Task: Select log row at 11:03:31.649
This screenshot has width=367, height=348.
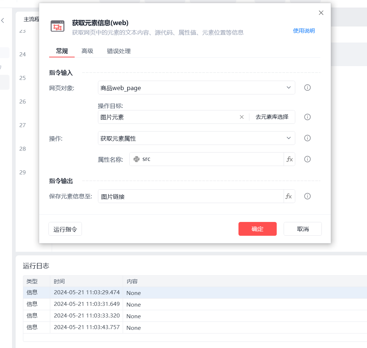Action: pos(195,304)
